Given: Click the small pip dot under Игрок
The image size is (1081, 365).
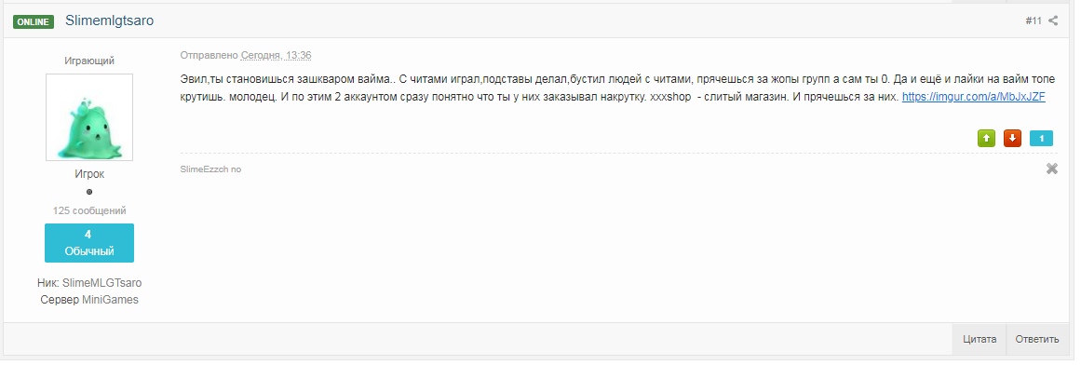Looking at the screenshot, I should point(89,192).
